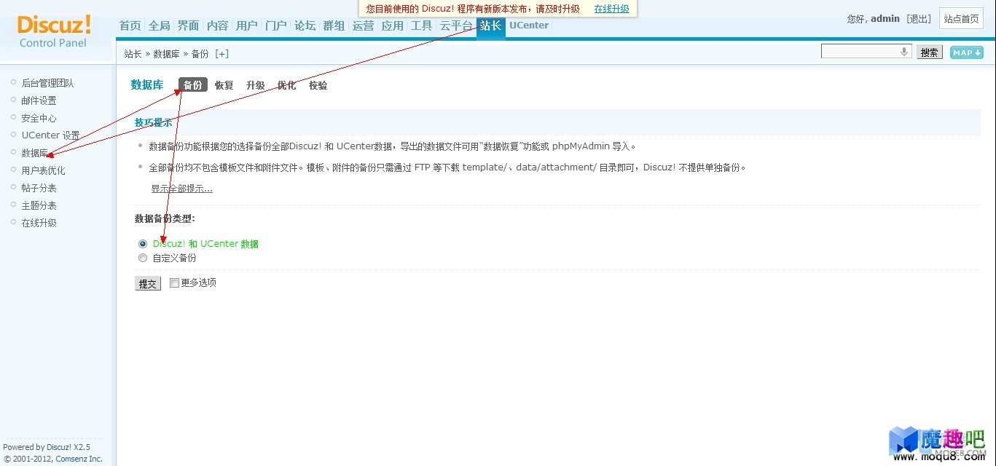Go to the 群组 top menu
Screen dimensions: 996x466
point(334,25)
